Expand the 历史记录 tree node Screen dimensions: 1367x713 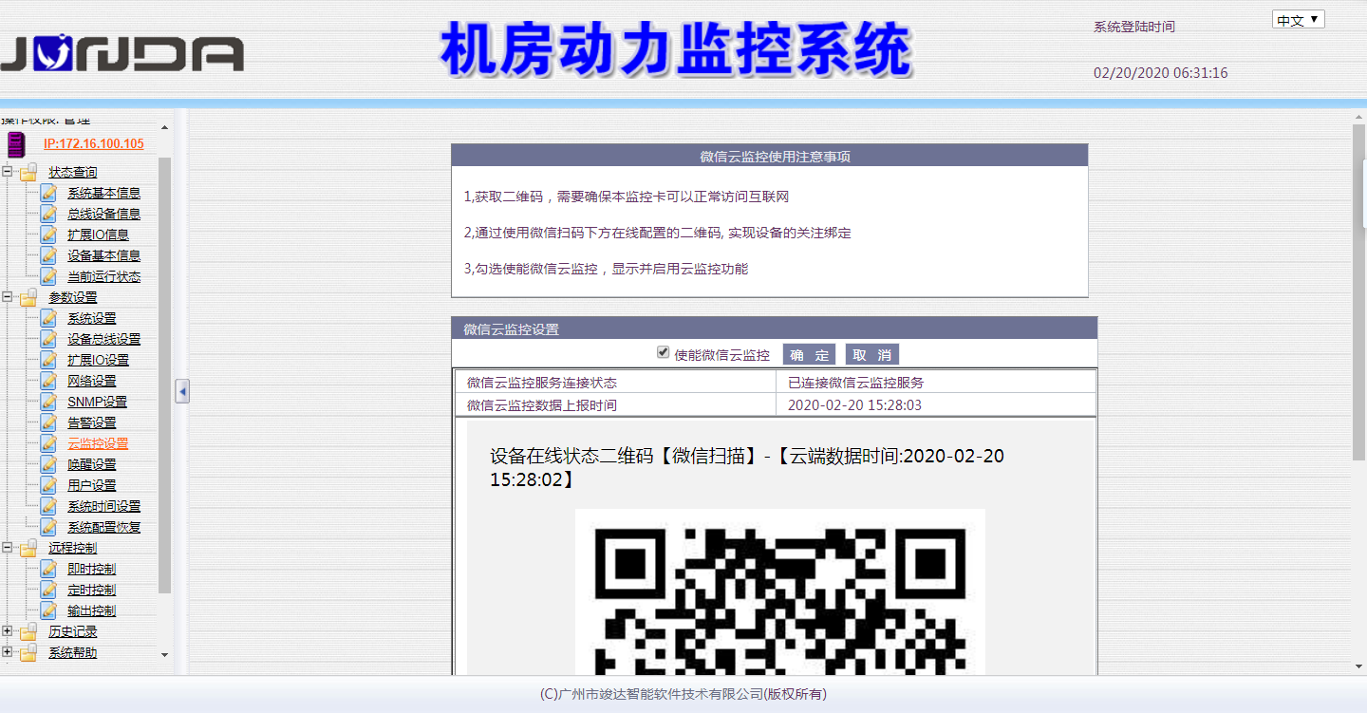click(9, 630)
